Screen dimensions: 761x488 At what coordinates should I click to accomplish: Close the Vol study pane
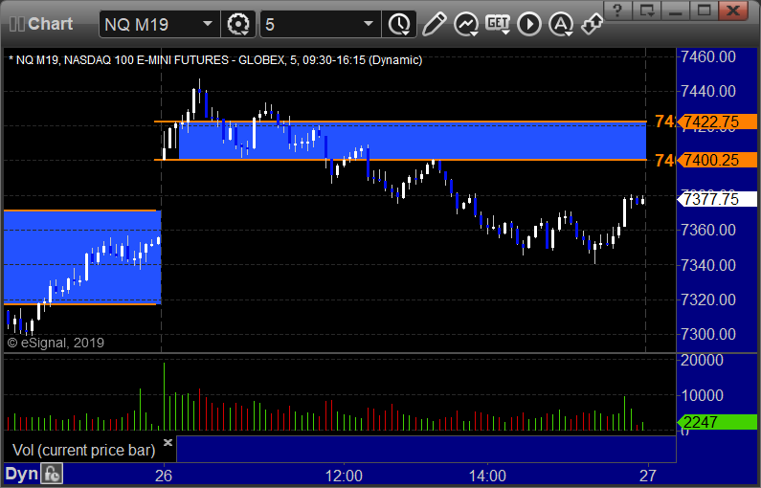click(168, 442)
